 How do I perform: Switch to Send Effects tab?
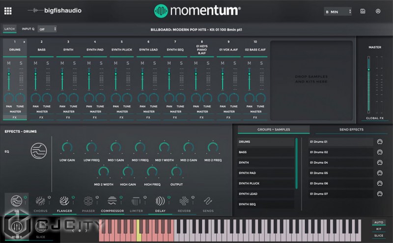click(351, 130)
